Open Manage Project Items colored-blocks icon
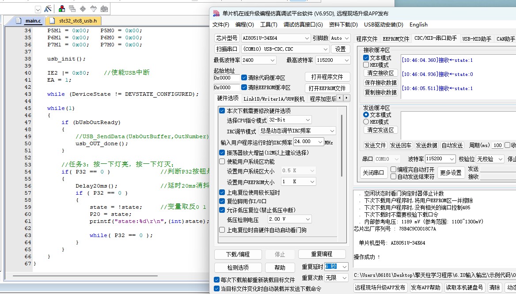Viewport: 516px width, 294px height. (x=61, y=9)
